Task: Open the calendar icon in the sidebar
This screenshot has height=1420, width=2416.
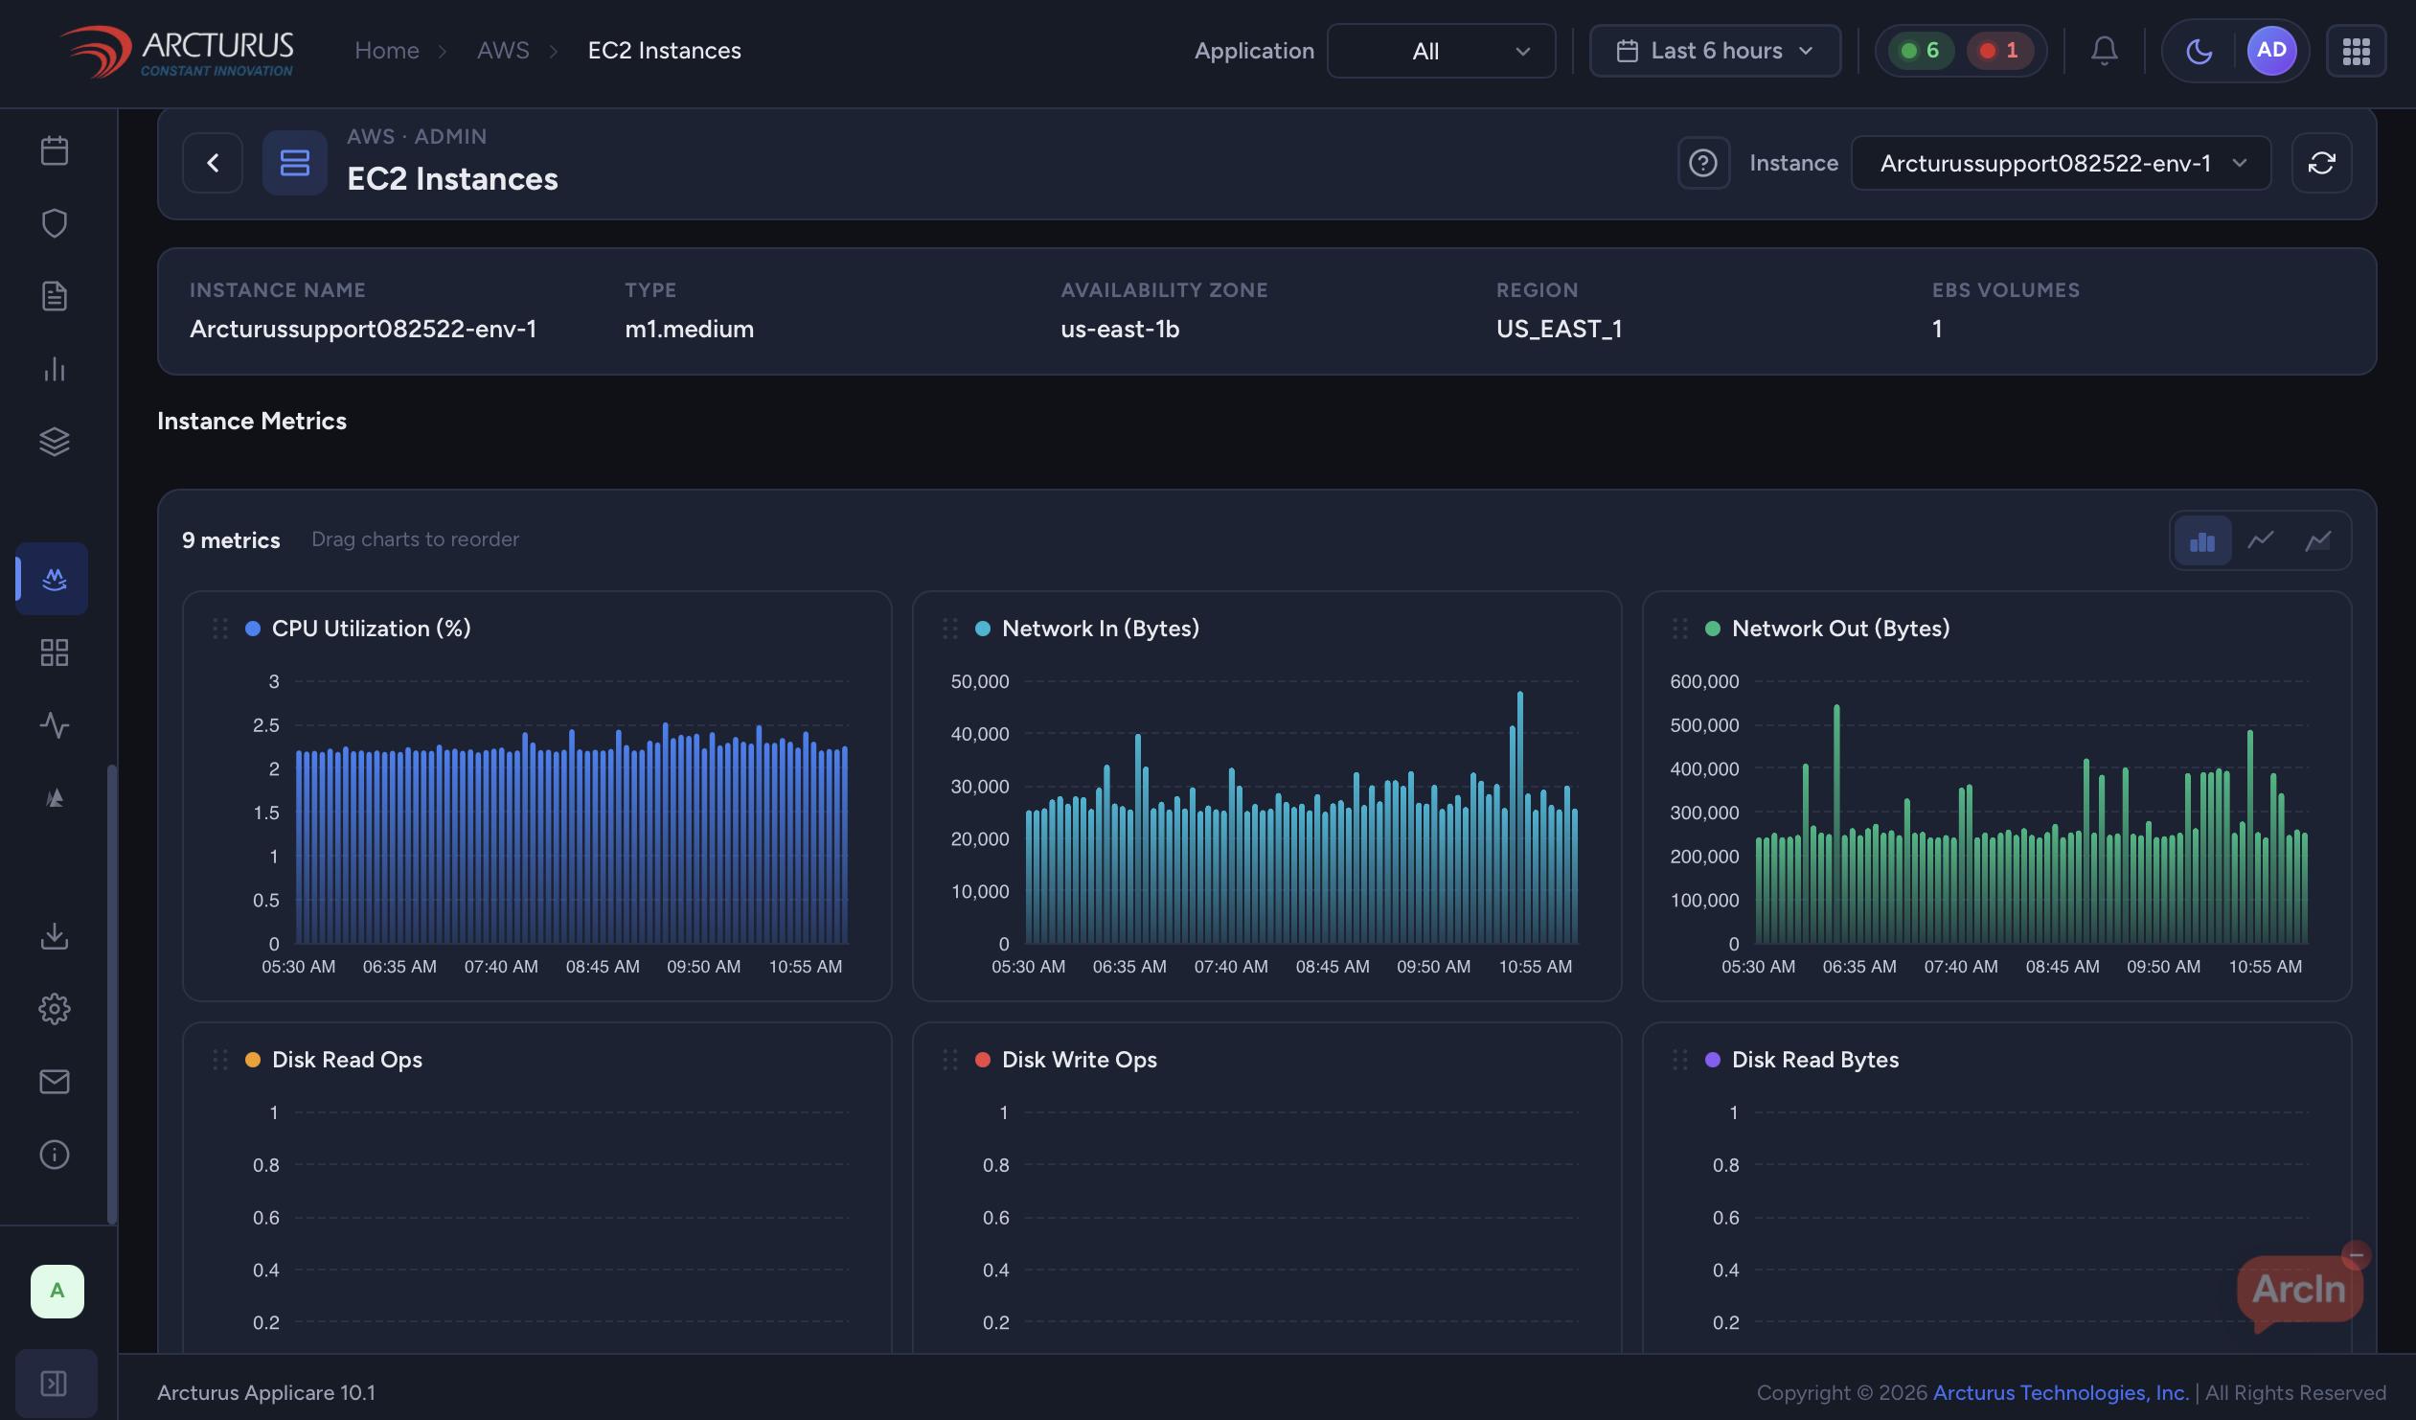Action: point(55,150)
